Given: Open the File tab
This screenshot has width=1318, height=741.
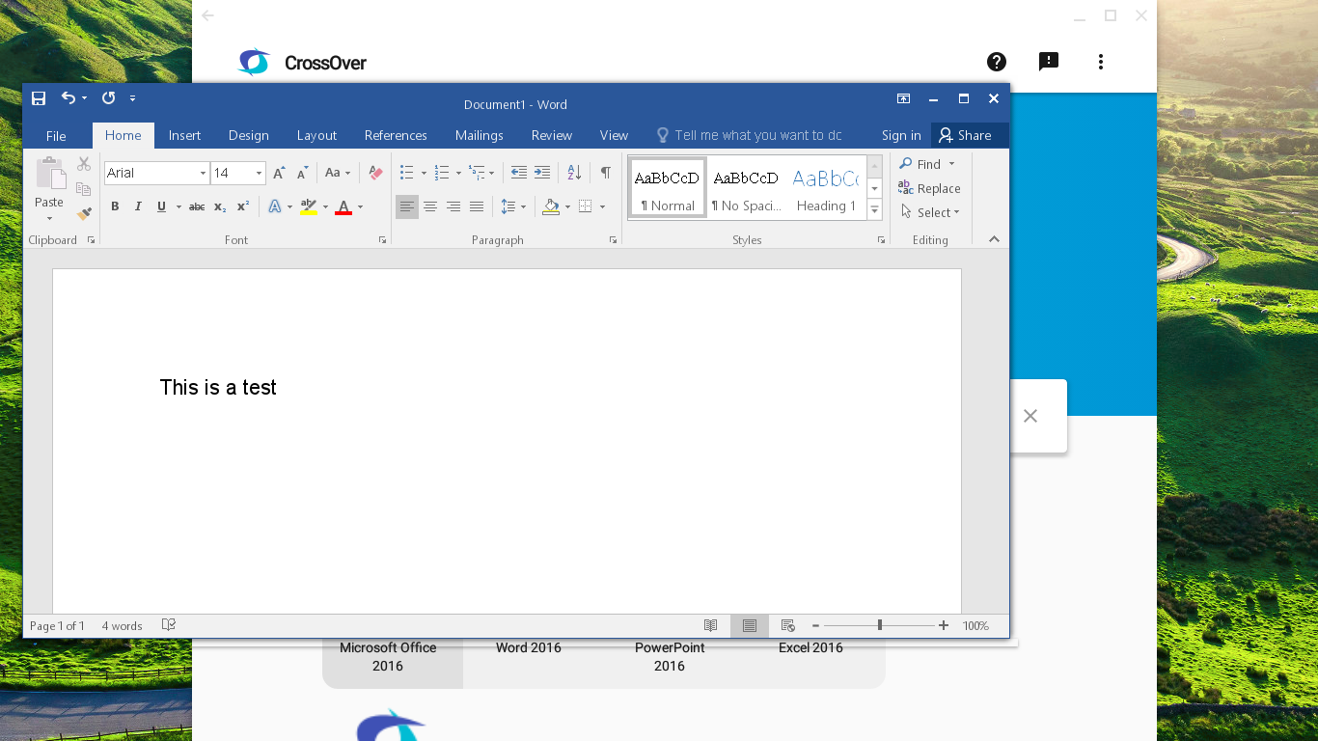Looking at the screenshot, I should coord(56,135).
